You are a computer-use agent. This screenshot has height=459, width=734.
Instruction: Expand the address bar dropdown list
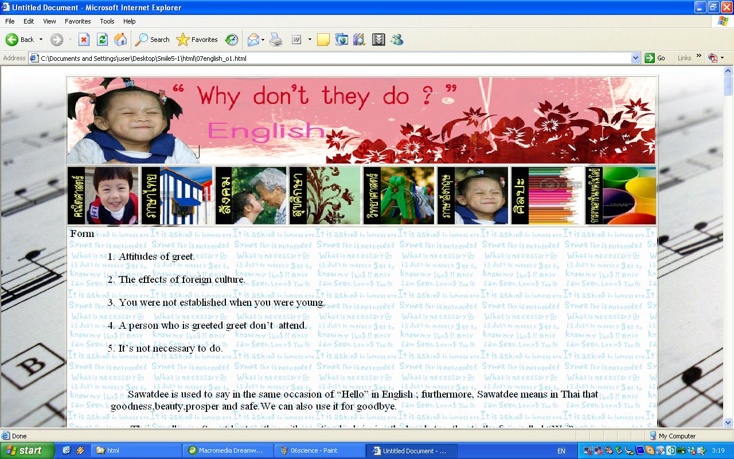coord(635,58)
